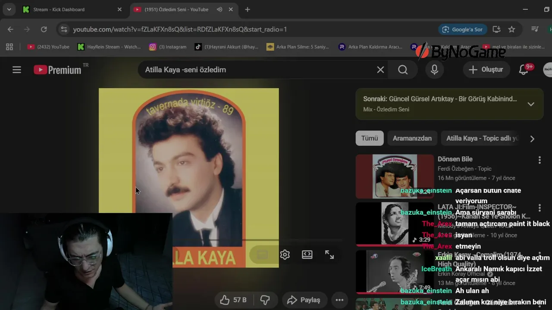Image resolution: width=552 pixels, height=310 pixels.
Task: Open Arka Plan Kaldırma Aracı bookmark
Action: click(370, 47)
